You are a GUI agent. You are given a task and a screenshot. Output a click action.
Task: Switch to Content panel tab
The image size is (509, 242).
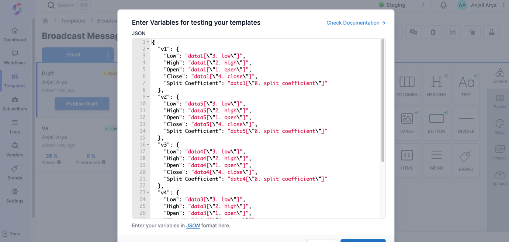500,76
